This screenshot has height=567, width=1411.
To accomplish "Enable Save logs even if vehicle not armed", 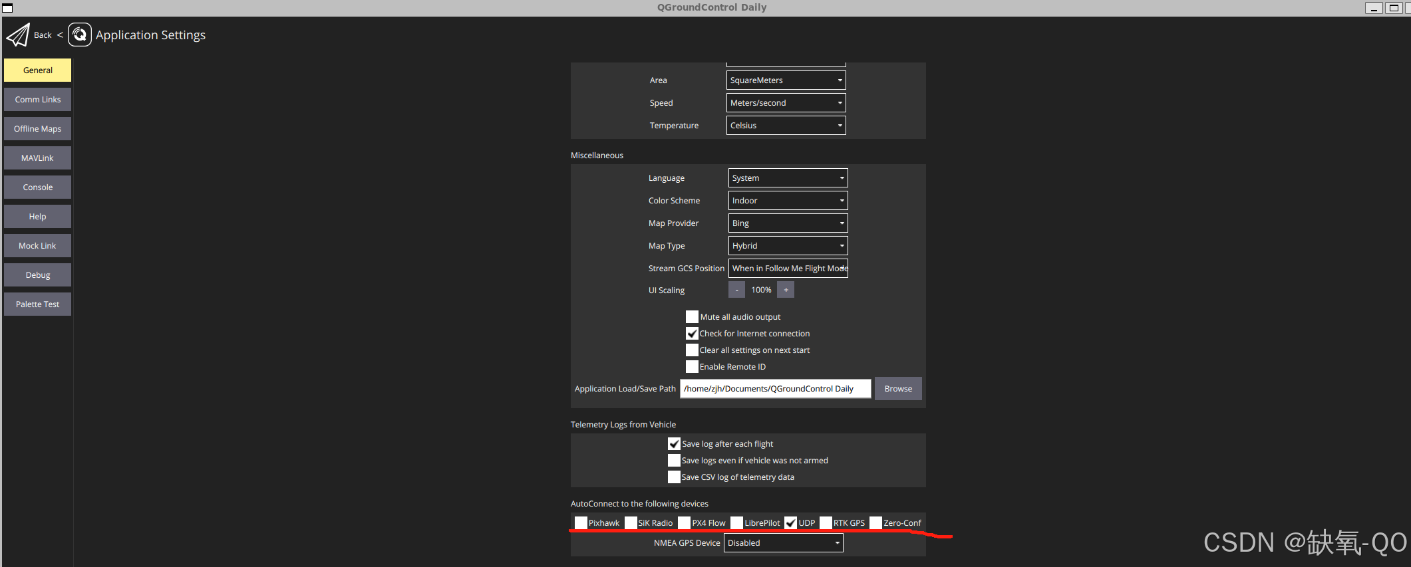I will click(x=674, y=461).
